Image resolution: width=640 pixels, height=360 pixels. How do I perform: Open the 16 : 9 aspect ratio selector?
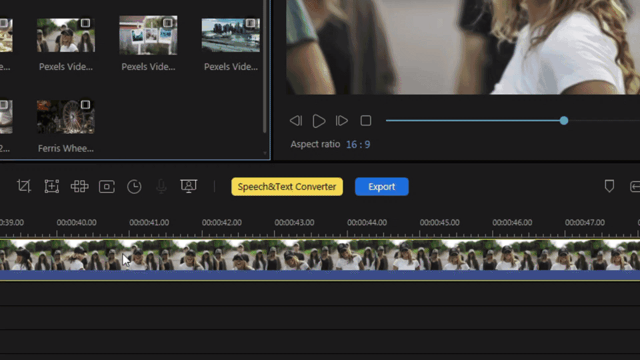(x=358, y=145)
